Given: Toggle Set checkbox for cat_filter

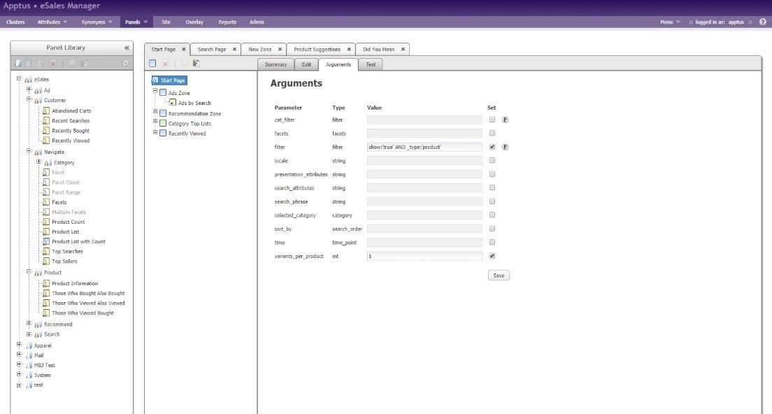Looking at the screenshot, I should coord(492,120).
